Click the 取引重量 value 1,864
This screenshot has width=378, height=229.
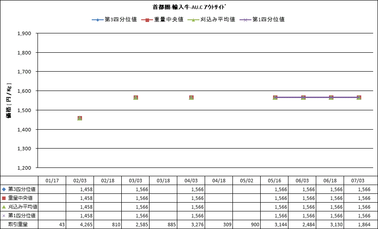(364, 225)
